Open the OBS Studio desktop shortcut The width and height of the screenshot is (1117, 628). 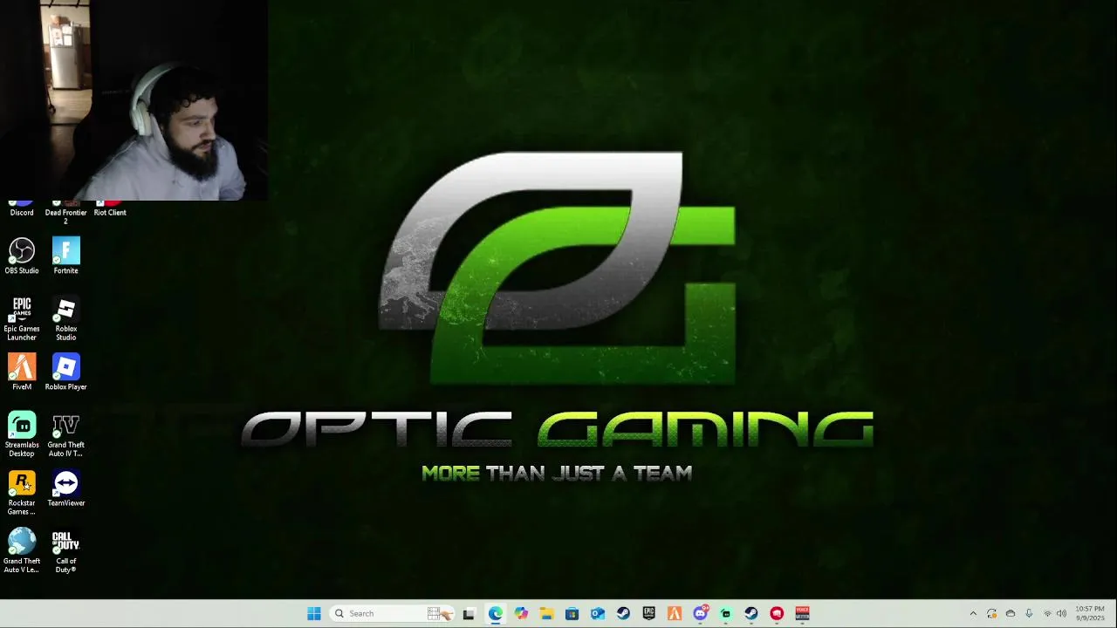(22, 256)
